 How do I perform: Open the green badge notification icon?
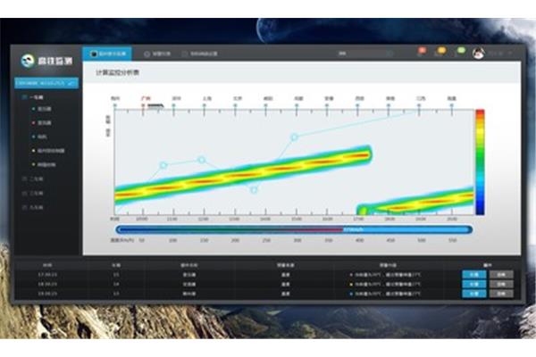[x=460, y=51]
